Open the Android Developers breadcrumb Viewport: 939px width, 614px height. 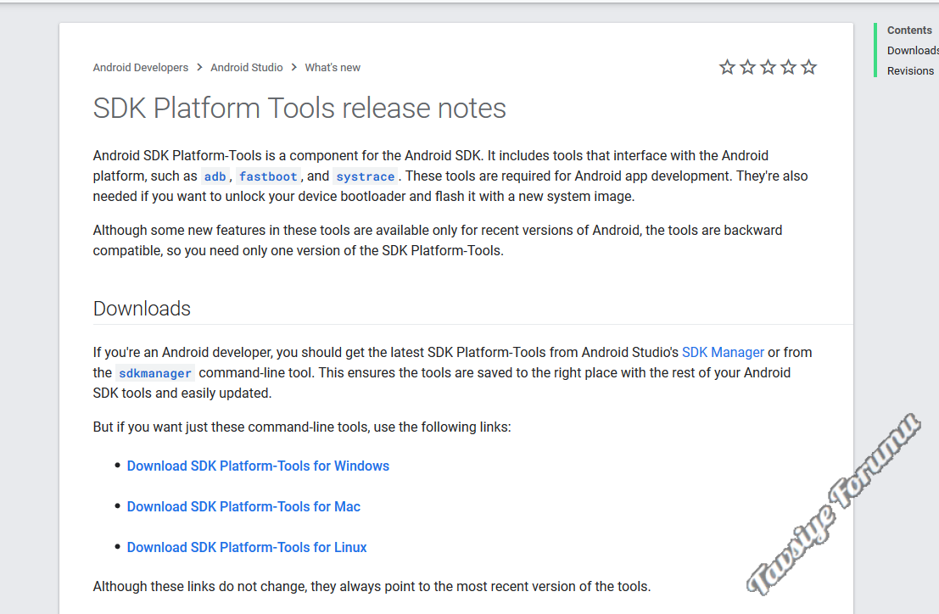coord(140,68)
